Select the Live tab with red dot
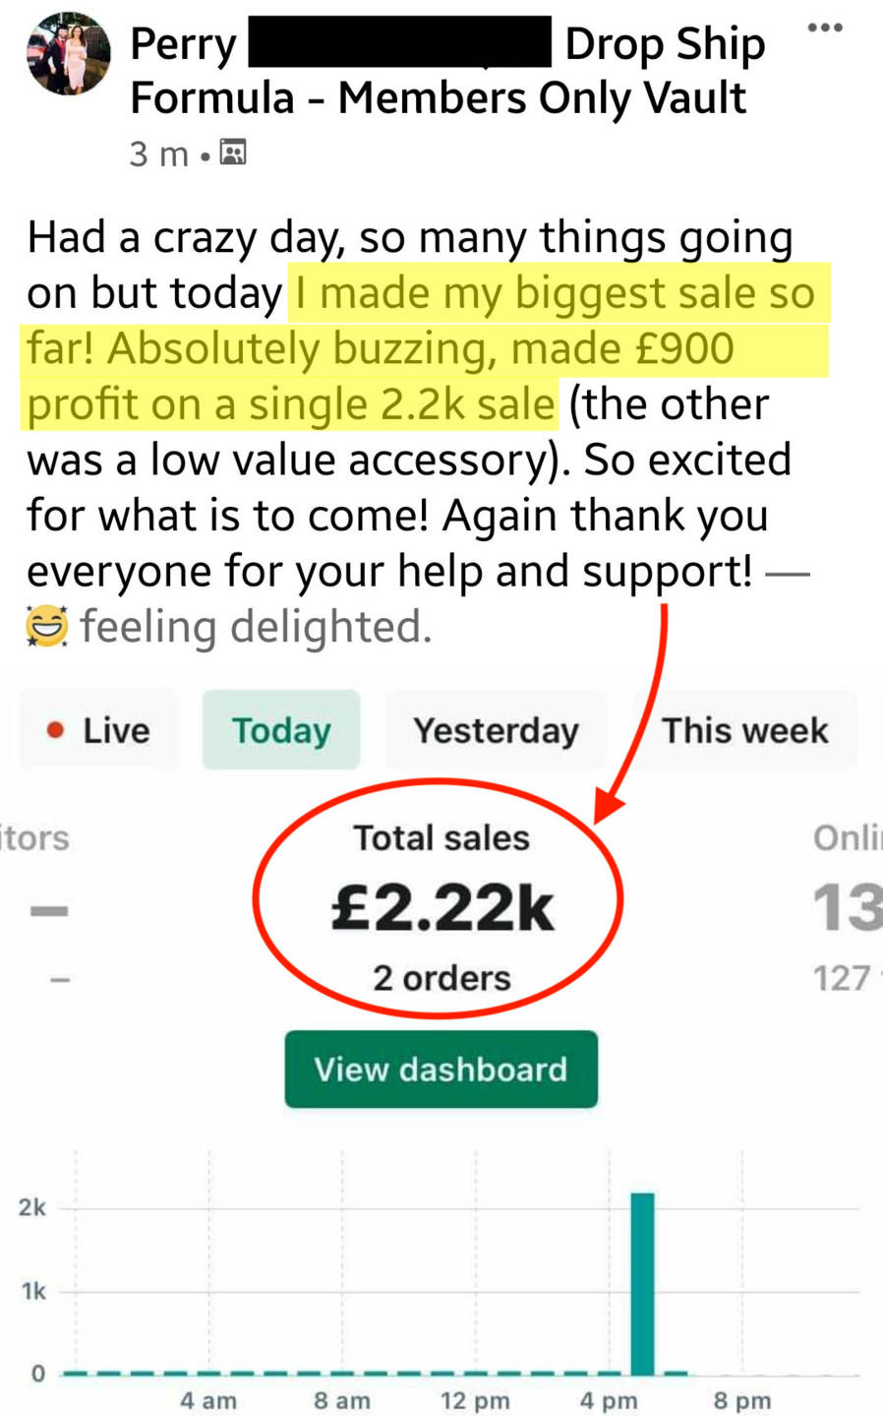 [98, 730]
